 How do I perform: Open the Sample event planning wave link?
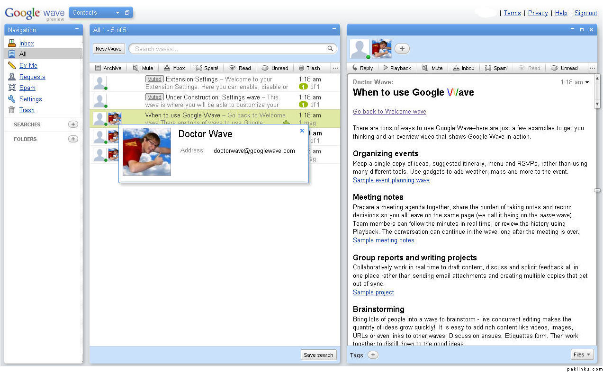click(x=391, y=180)
